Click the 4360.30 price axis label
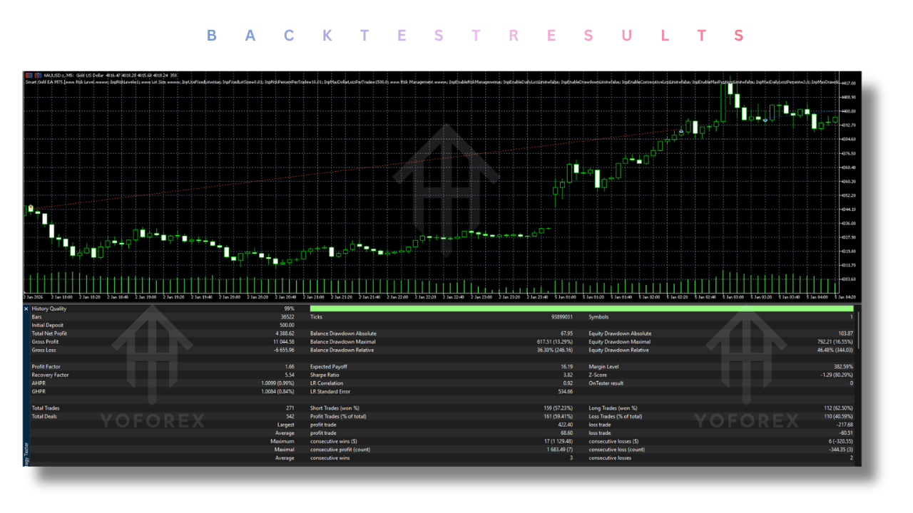This screenshot has height=513, width=913. (x=849, y=182)
